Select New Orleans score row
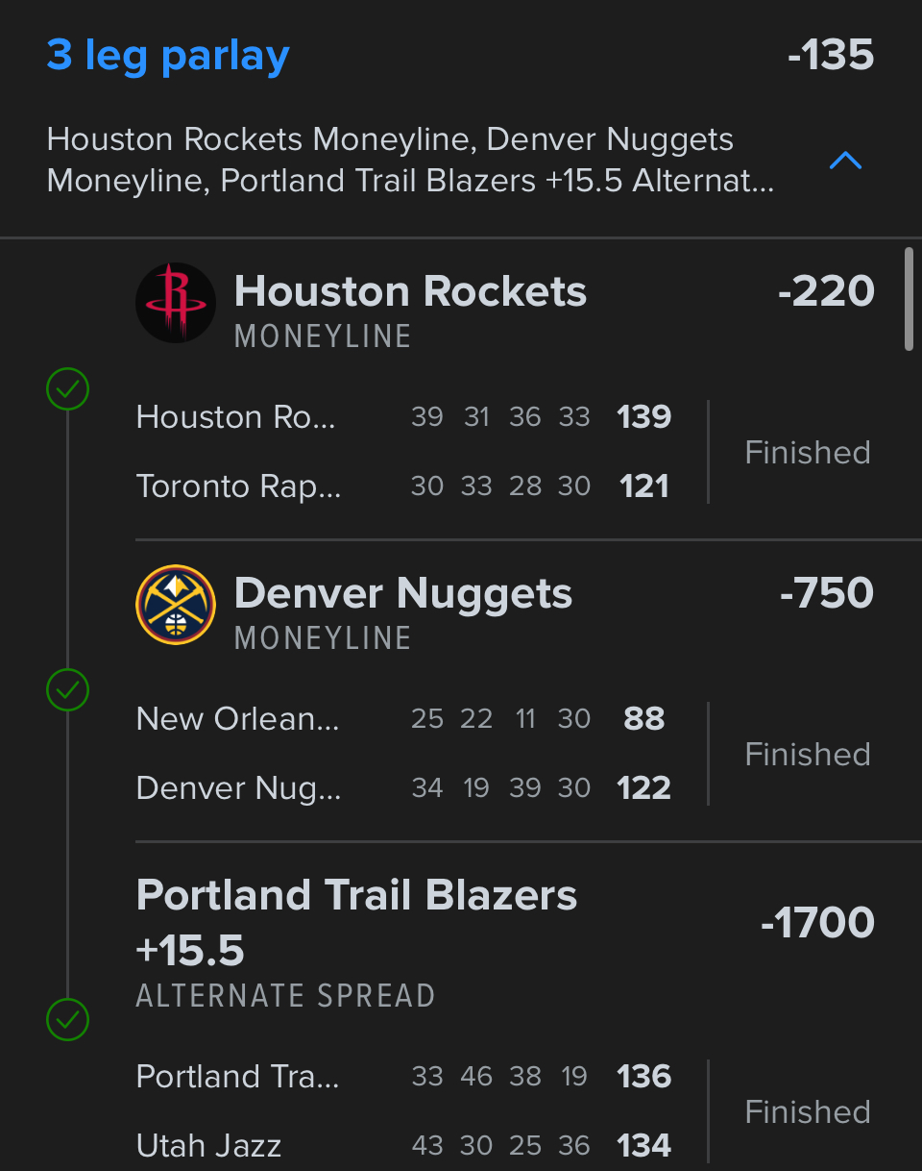The width and height of the screenshot is (922, 1171). 403,719
